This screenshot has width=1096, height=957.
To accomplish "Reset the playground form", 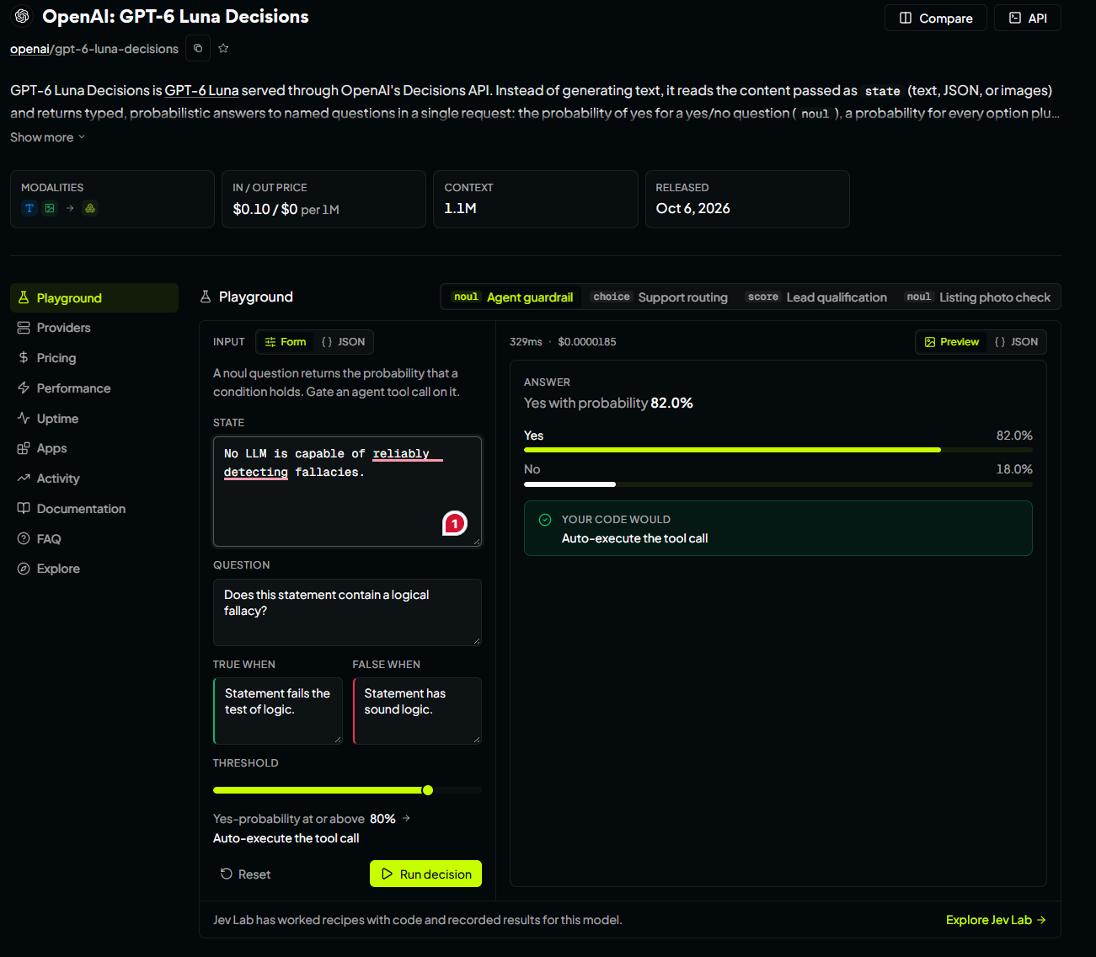I will [x=245, y=874].
